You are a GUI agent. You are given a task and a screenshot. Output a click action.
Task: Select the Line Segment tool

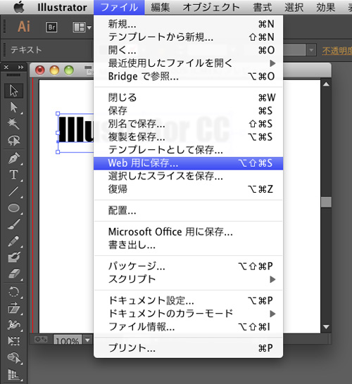tap(13, 191)
